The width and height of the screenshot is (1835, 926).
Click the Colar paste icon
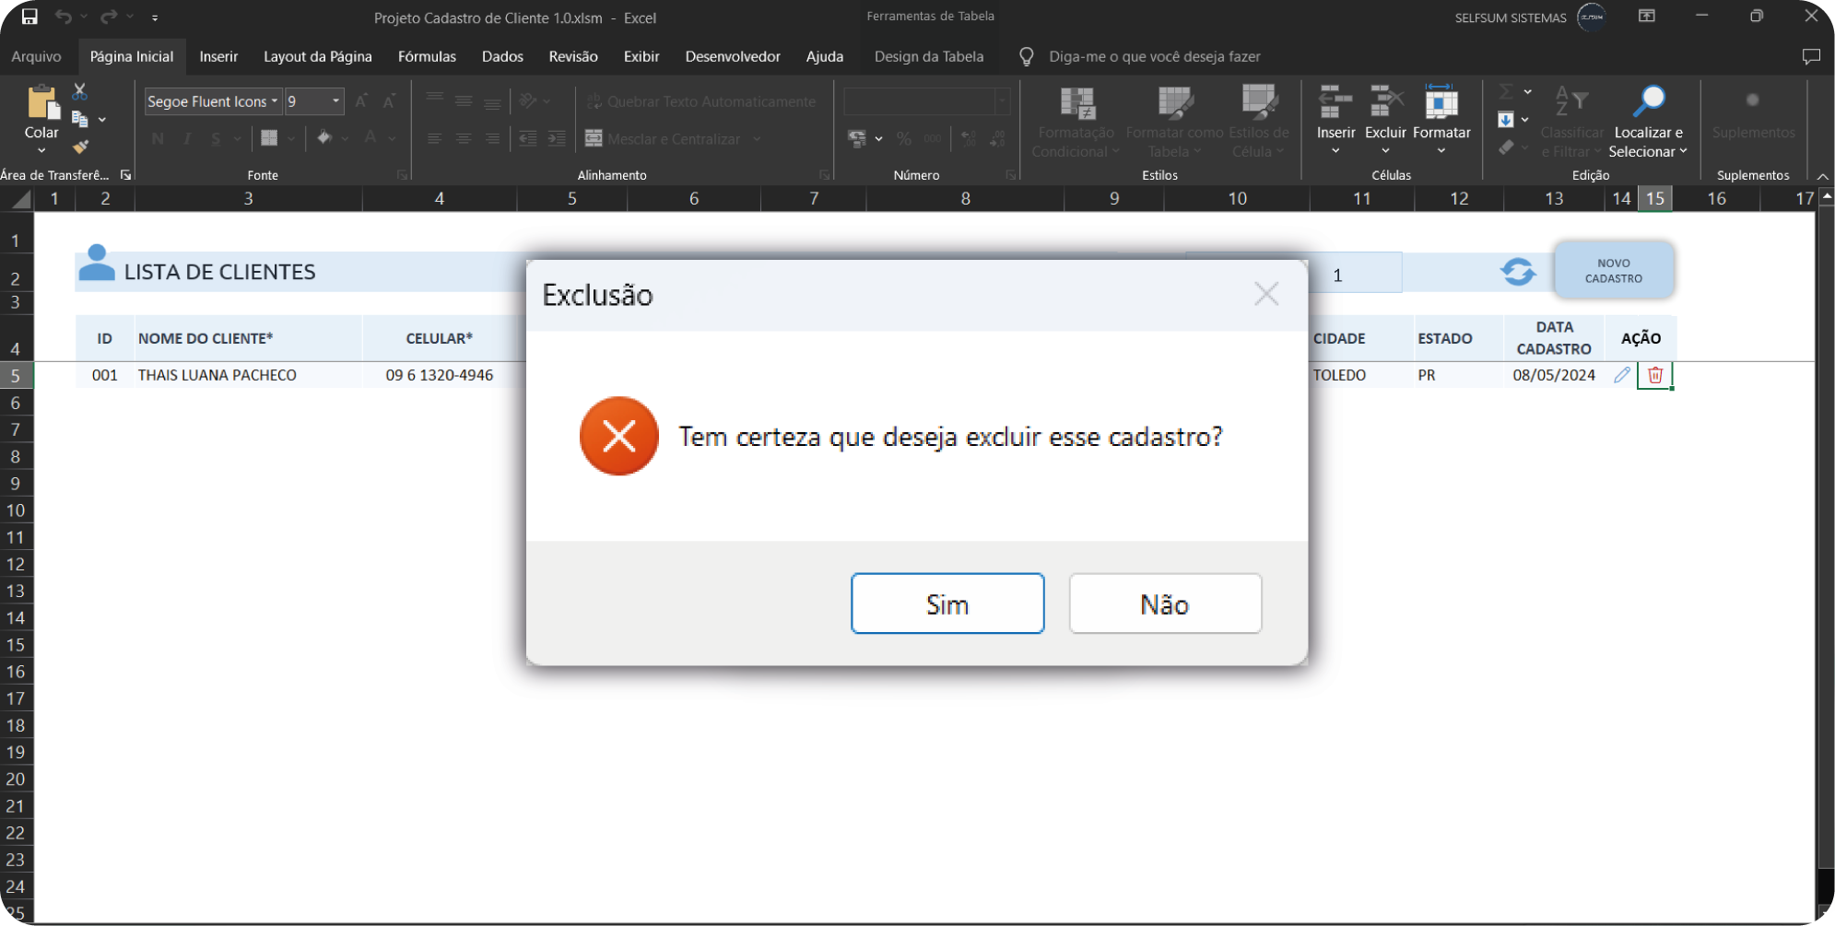point(41,103)
